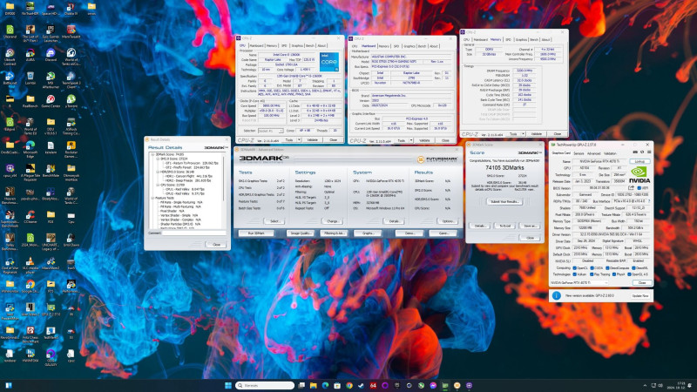Toggle the DirectCompute checkbox

607,268
